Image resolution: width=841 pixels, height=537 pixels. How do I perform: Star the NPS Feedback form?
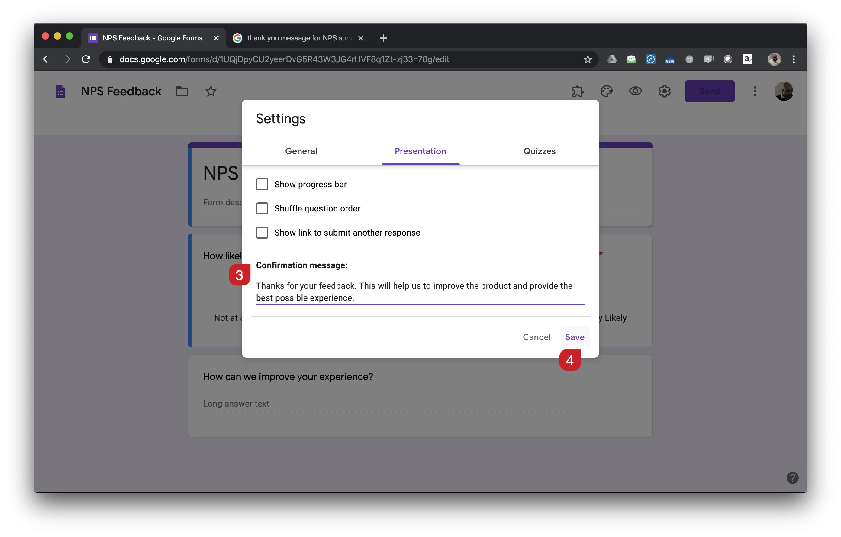tap(211, 92)
